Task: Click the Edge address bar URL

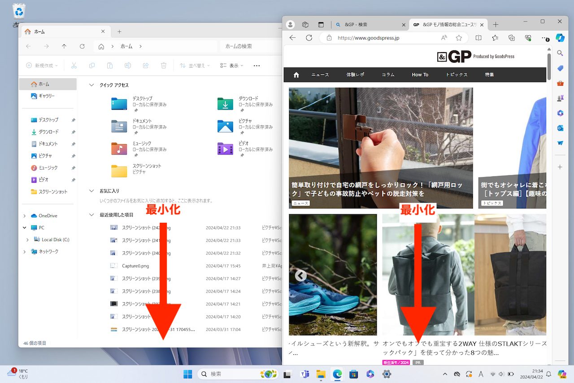Action: pos(368,38)
